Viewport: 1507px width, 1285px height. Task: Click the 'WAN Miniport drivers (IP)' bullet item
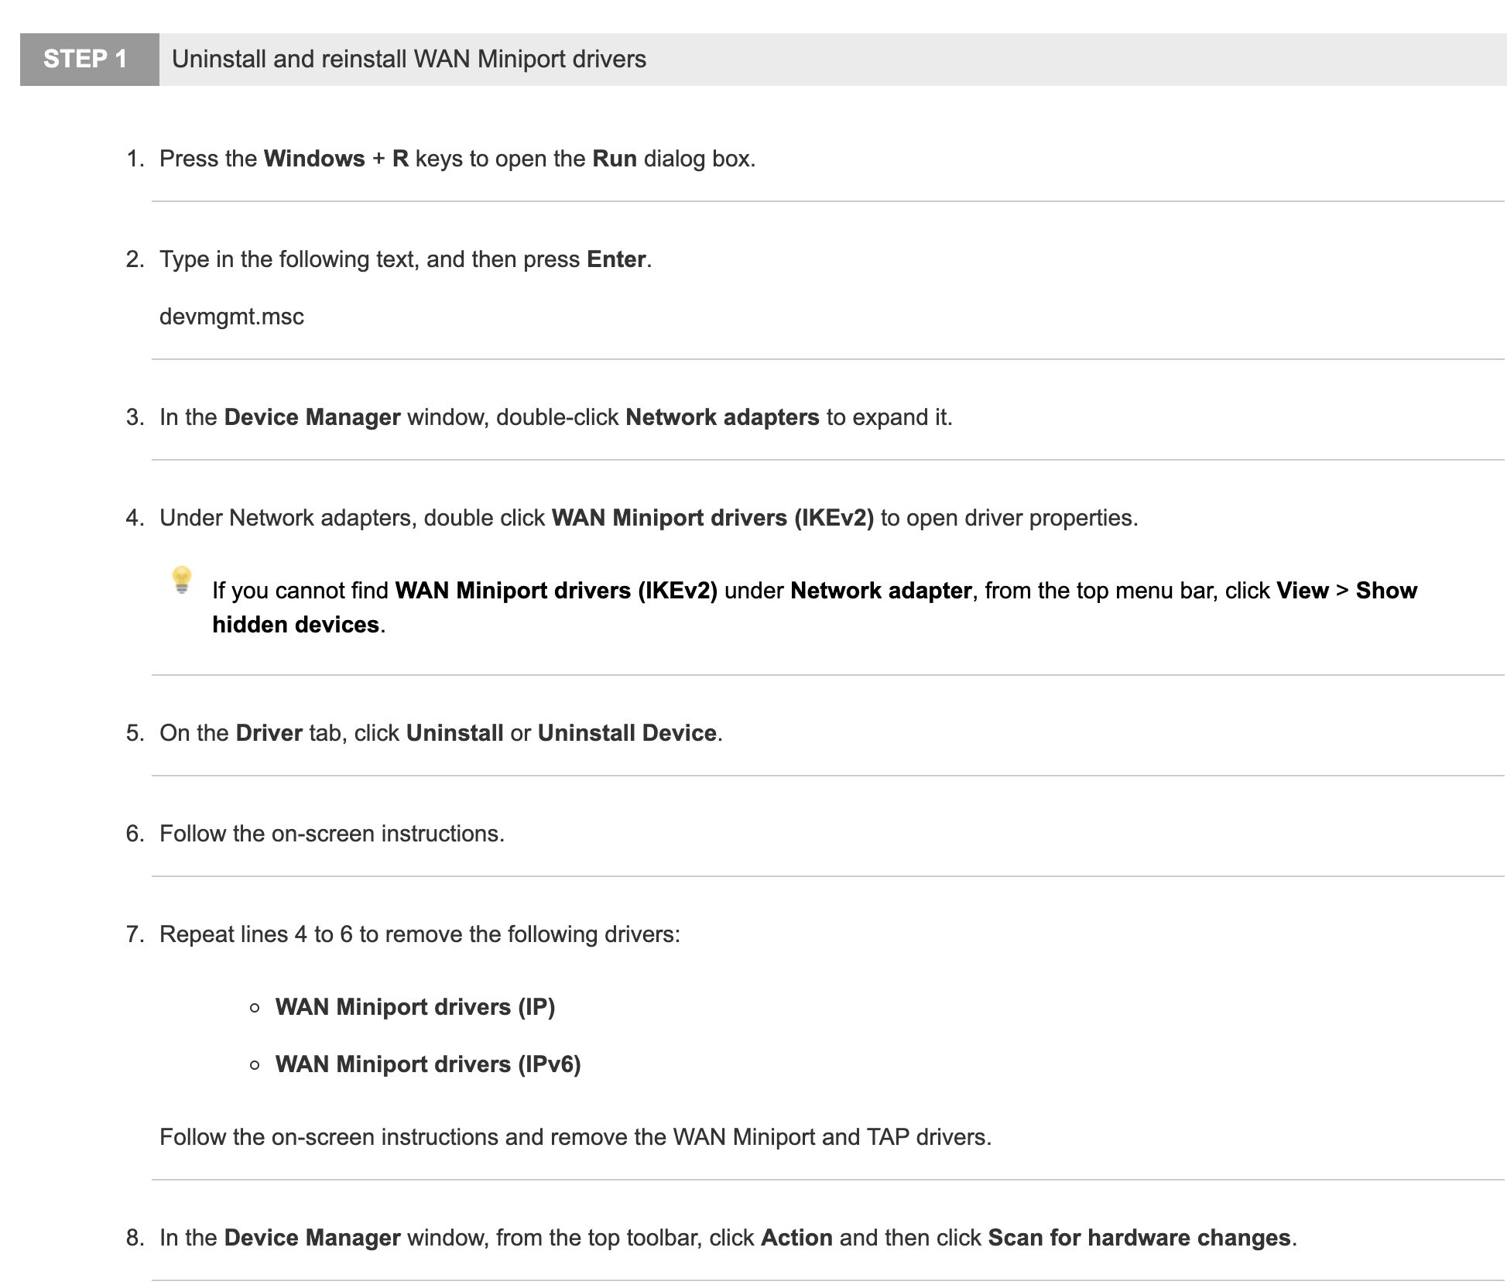[415, 1007]
